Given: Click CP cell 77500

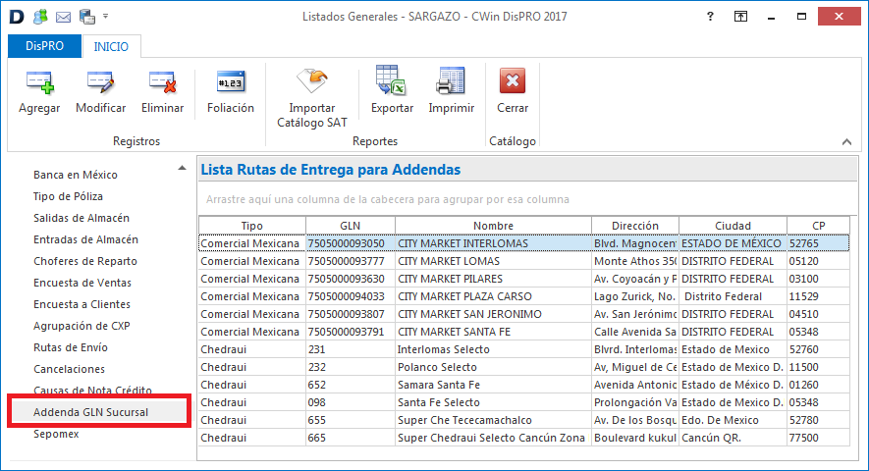Looking at the screenshot, I should pyautogui.click(x=819, y=439).
